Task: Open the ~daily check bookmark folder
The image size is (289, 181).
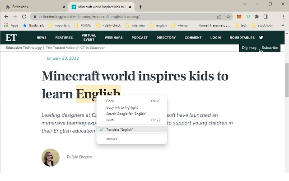Action: pos(108,25)
